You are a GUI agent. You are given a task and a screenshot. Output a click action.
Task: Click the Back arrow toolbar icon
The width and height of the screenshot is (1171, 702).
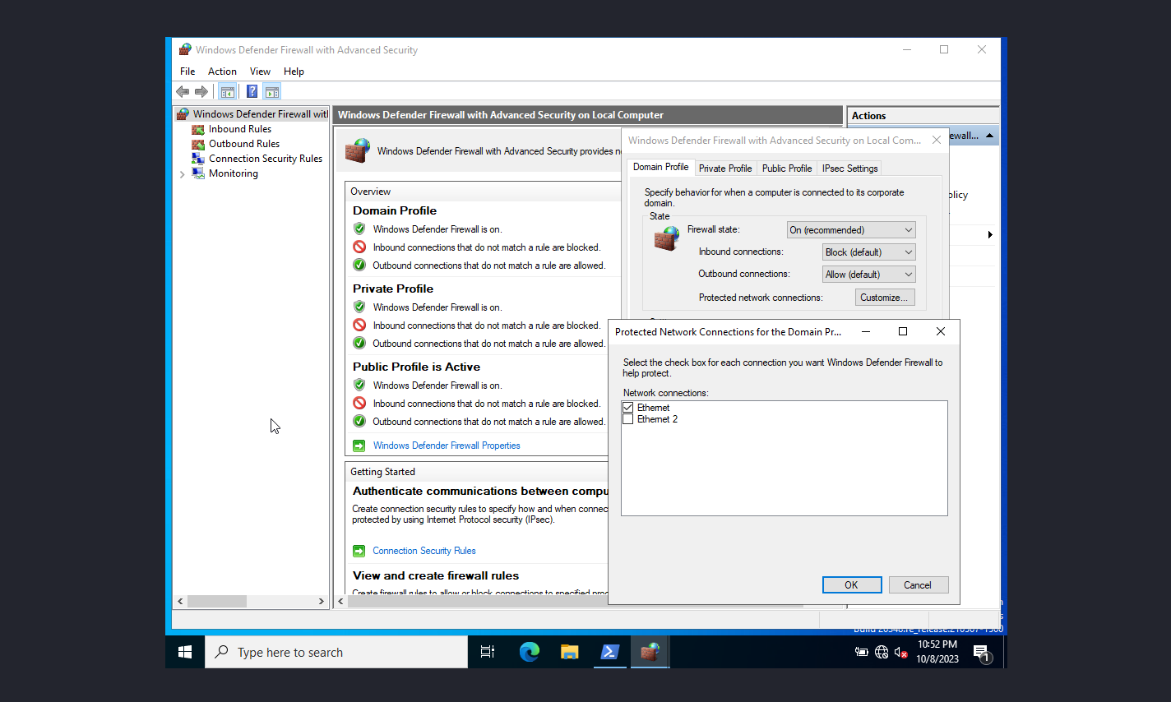183,91
